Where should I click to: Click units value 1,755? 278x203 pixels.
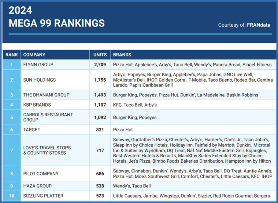[100, 80]
